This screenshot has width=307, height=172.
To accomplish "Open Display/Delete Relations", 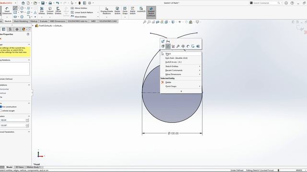I will (x=106, y=11).
